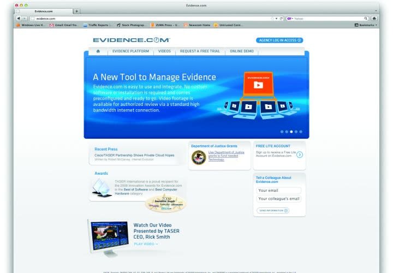The width and height of the screenshot is (393, 273).
Task: Open the Yahoo search engine selector
Action: [x=290, y=18]
